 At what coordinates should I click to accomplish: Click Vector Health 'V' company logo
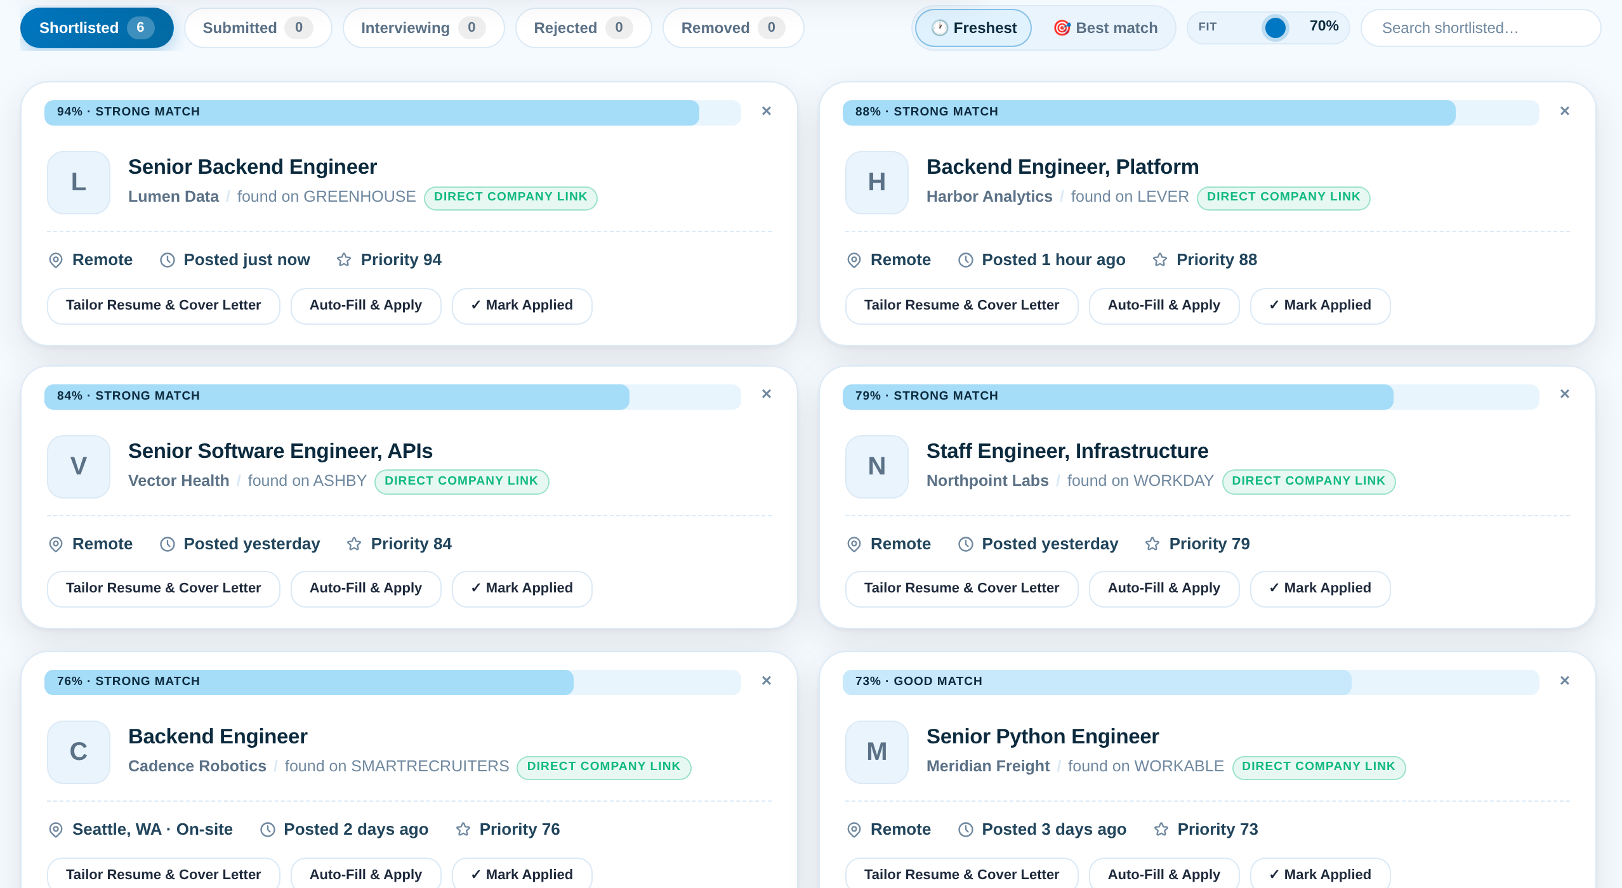79,467
